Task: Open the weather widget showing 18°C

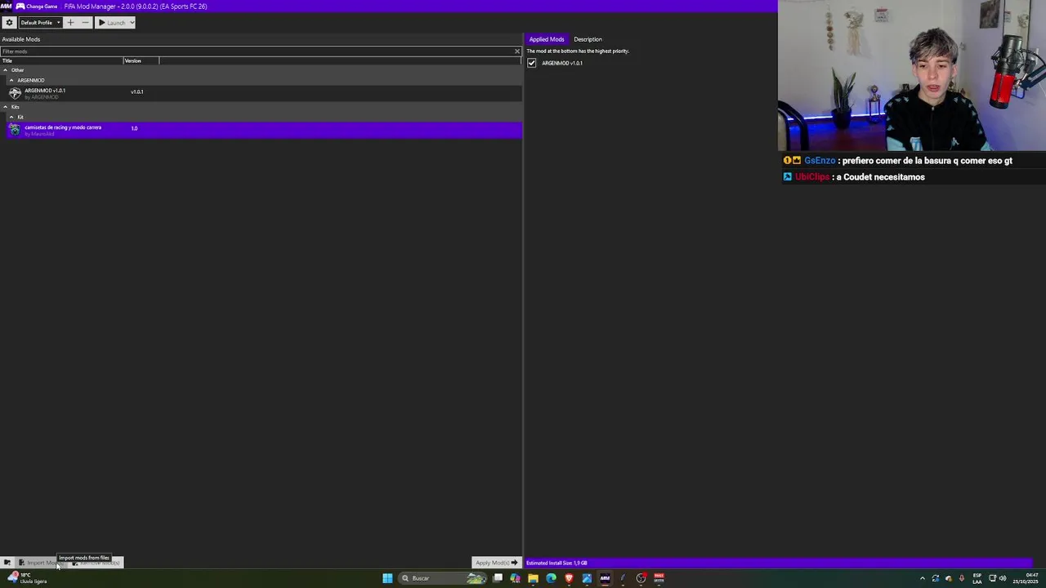Action: tap(27, 578)
